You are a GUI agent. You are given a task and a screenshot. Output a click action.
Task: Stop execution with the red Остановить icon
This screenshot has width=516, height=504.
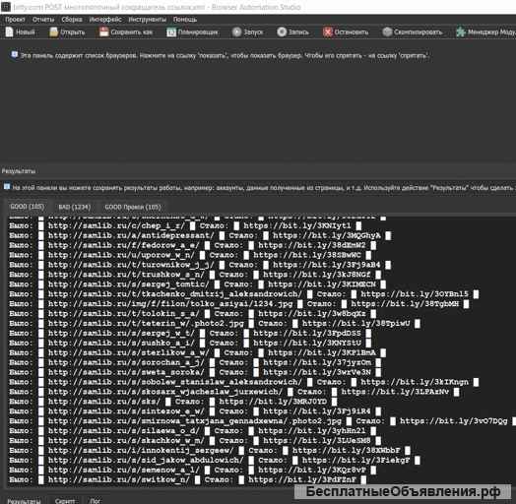point(328,32)
